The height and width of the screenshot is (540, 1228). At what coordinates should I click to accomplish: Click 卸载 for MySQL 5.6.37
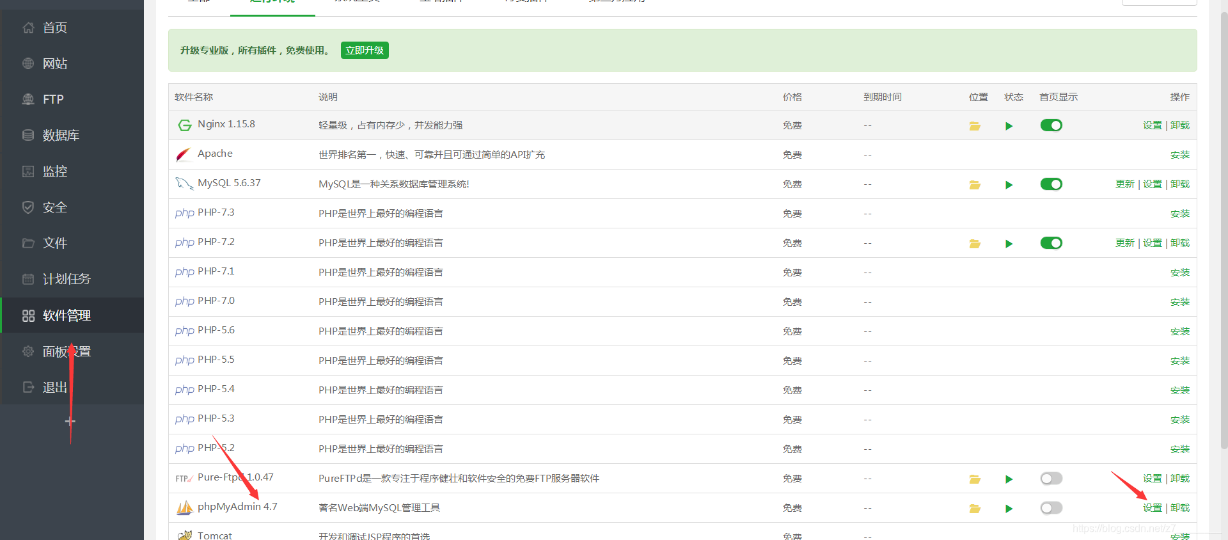[x=1180, y=184]
